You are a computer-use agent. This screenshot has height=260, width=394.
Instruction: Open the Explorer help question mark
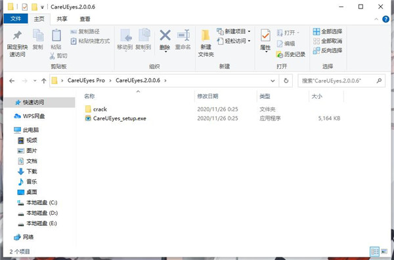click(x=385, y=19)
